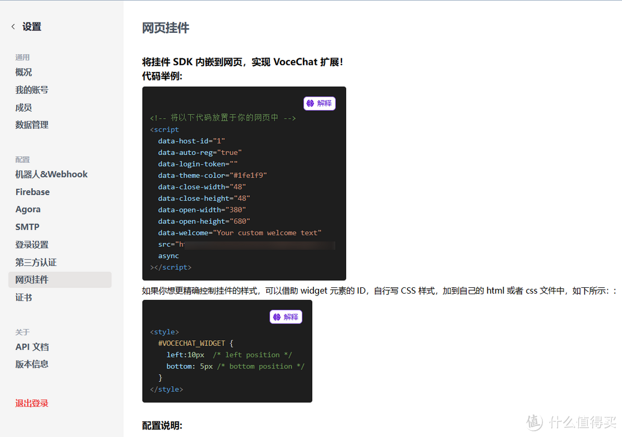Click the 设置 header title
The image size is (622, 437).
pyautogui.click(x=32, y=26)
